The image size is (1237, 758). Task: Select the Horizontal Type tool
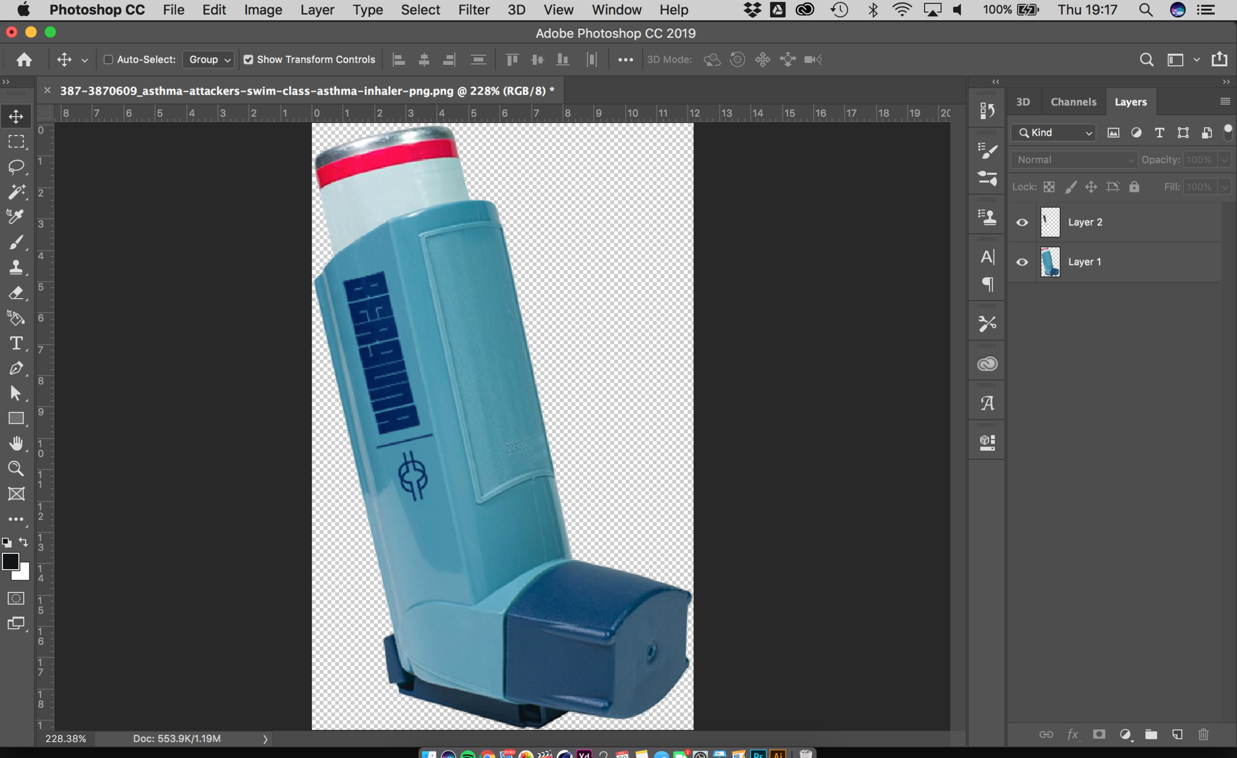16,343
